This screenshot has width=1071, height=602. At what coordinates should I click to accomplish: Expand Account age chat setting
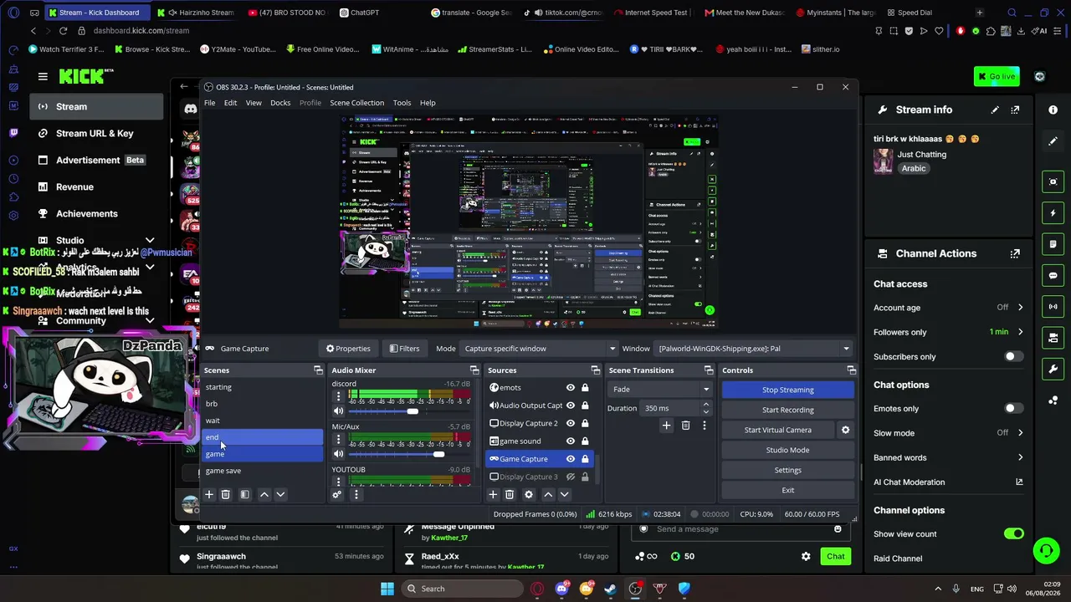pos(1020,308)
